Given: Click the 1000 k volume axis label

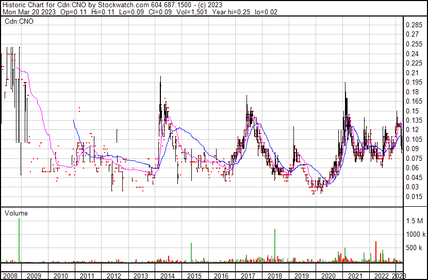Looking at the screenshot, I should (415, 234).
